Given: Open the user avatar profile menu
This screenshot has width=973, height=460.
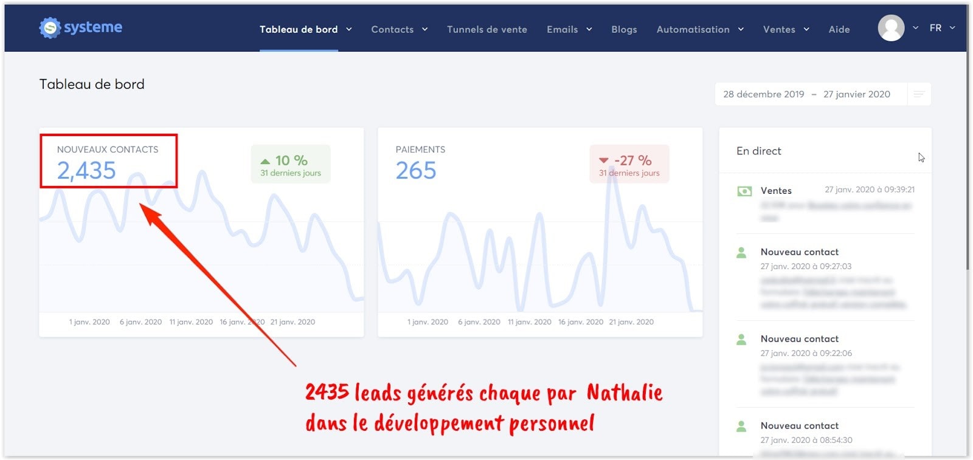Looking at the screenshot, I should [x=891, y=28].
